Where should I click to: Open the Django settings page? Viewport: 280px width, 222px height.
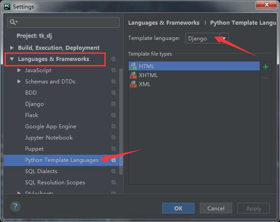pyautogui.click(x=34, y=104)
